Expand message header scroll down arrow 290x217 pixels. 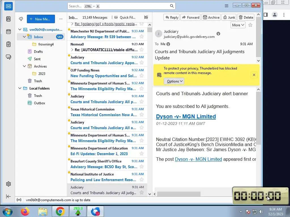[258, 61]
